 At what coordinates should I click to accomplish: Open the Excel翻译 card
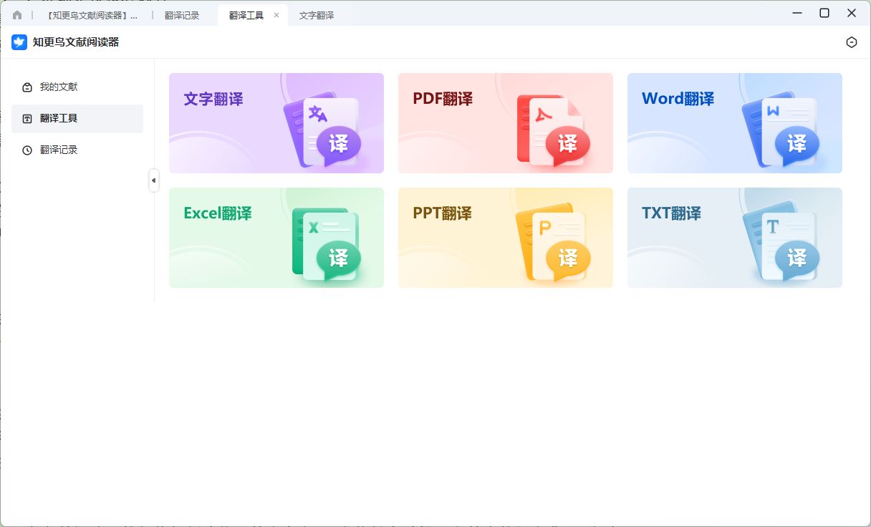pyautogui.click(x=276, y=238)
